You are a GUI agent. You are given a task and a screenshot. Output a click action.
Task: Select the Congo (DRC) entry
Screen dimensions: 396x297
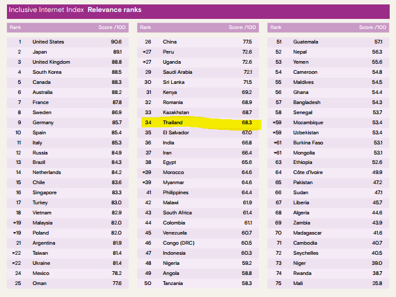click(x=179, y=243)
